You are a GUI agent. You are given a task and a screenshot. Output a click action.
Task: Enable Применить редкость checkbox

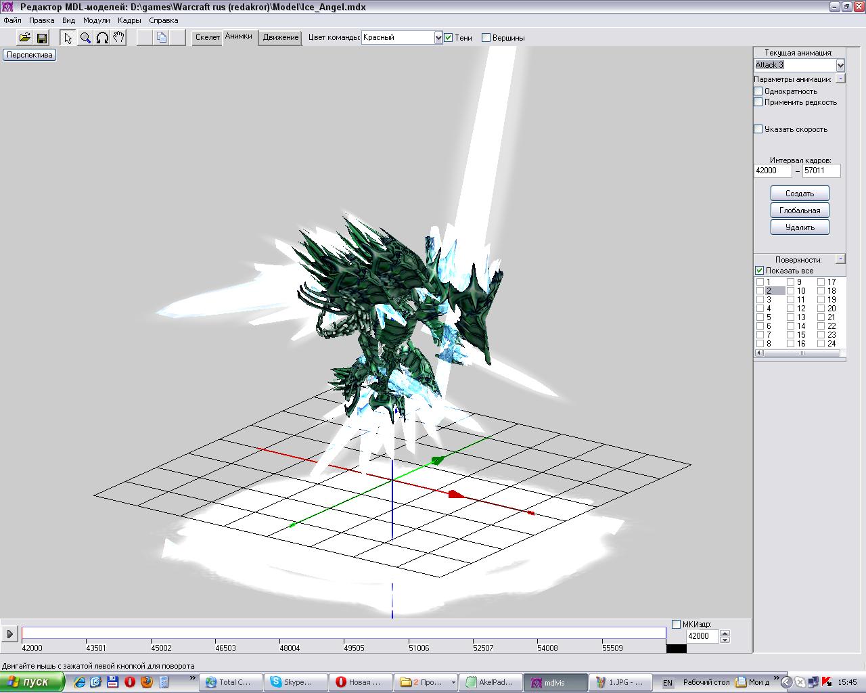[758, 102]
